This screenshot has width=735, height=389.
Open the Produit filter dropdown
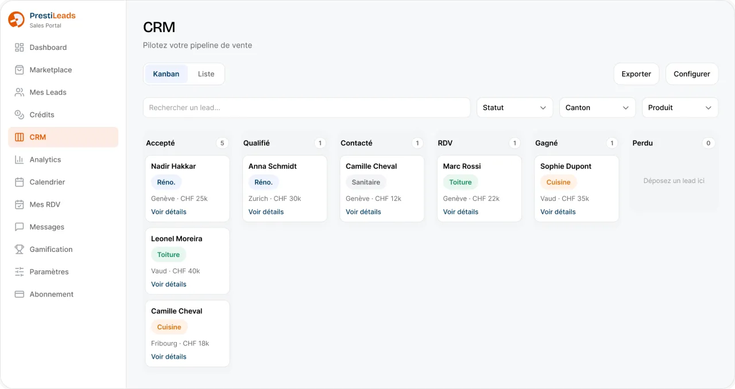pyautogui.click(x=680, y=107)
